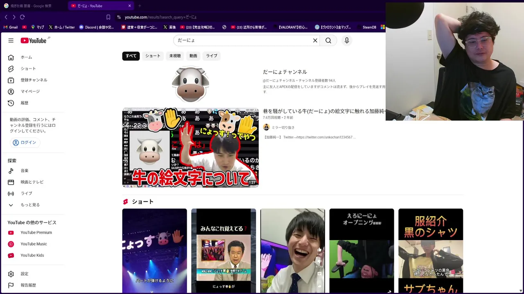Select the すべて filter chip
The height and width of the screenshot is (294, 524).
pyautogui.click(x=131, y=56)
